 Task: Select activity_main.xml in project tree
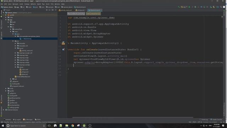(27, 50)
